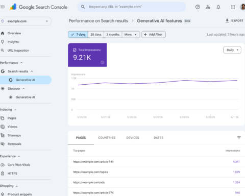This screenshot has height=196, width=245.
Task: Collapse the Shopping section
Action: (17, 186)
